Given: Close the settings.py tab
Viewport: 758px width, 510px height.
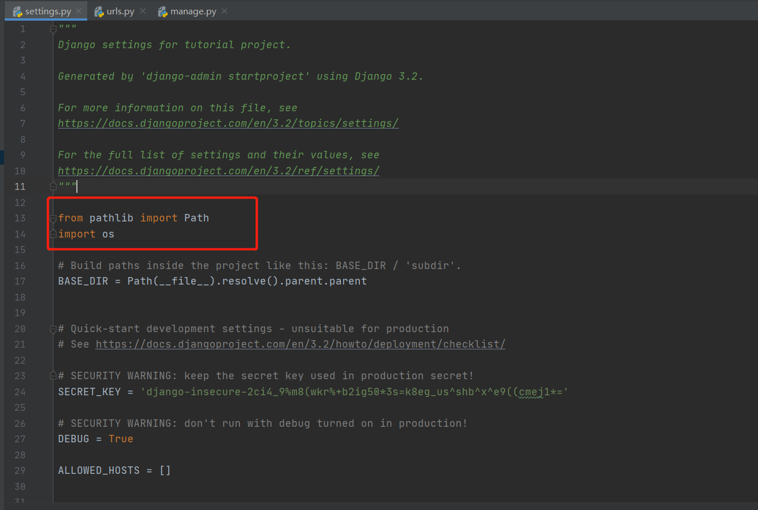Looking at the screenshot, I should pyautogui.click(x=79, y=11).
